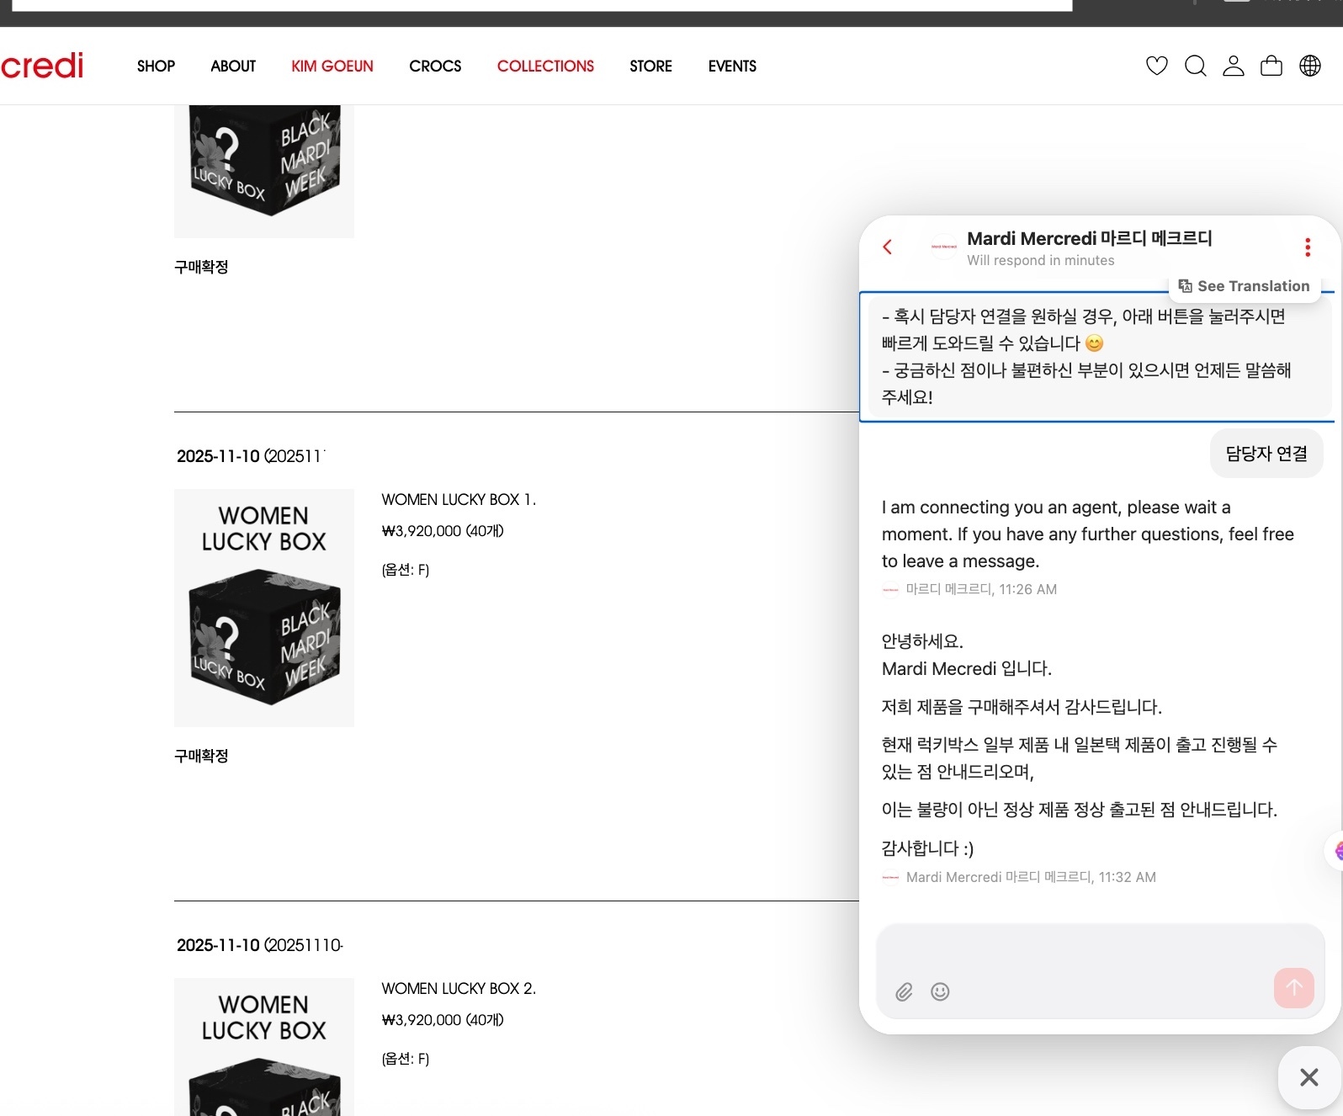The width and height of the screenshot is (1343, 1116).
Task: Open the account profile icon
Action: [x=1234, y=66]
